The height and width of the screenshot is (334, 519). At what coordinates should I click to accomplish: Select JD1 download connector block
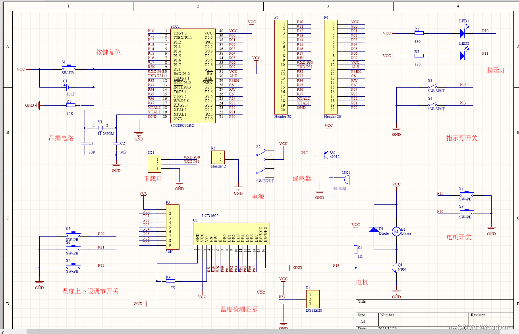click(x=154, y=164)
